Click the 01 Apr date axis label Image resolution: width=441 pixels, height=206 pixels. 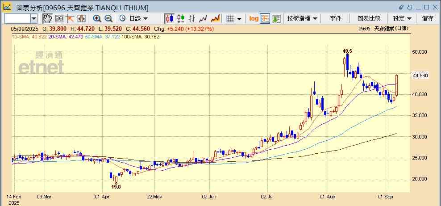[102, 197]
